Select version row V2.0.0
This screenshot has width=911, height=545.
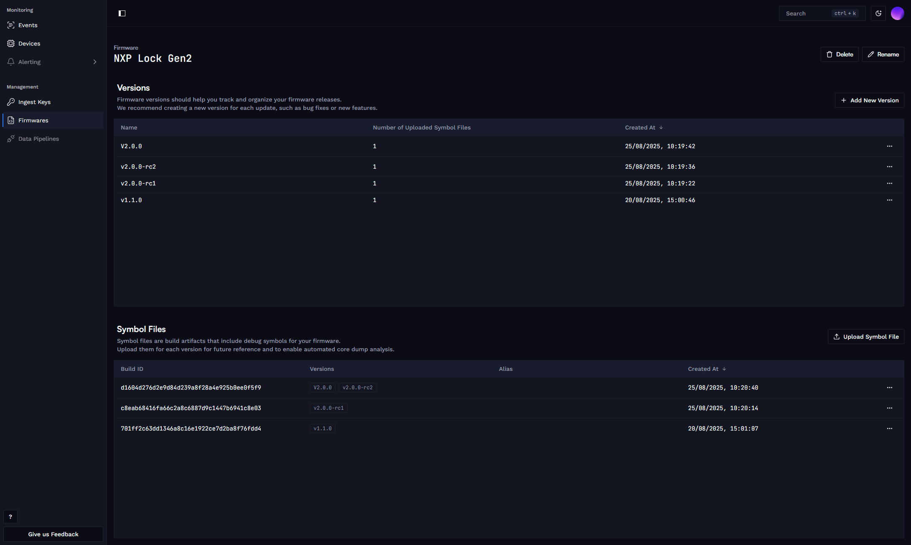(x=509, y=146)
